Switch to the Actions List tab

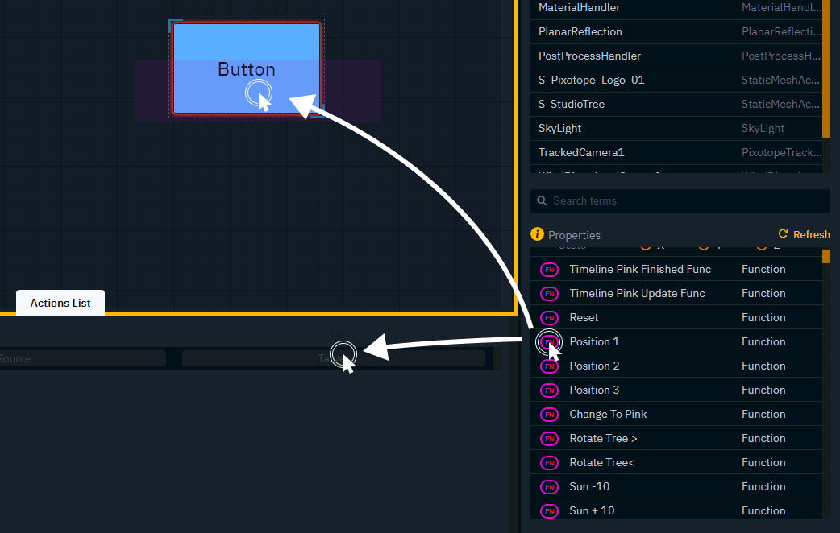coord(60,303)
